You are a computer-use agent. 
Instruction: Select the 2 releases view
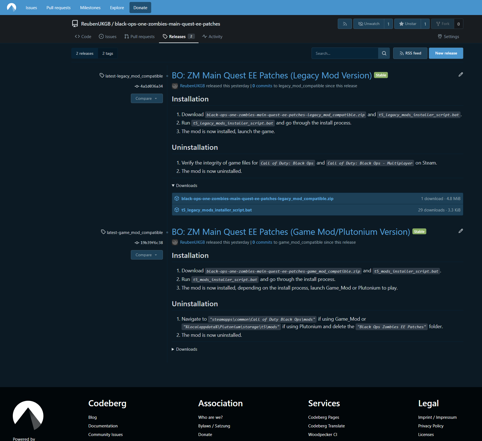pos(85,53)
